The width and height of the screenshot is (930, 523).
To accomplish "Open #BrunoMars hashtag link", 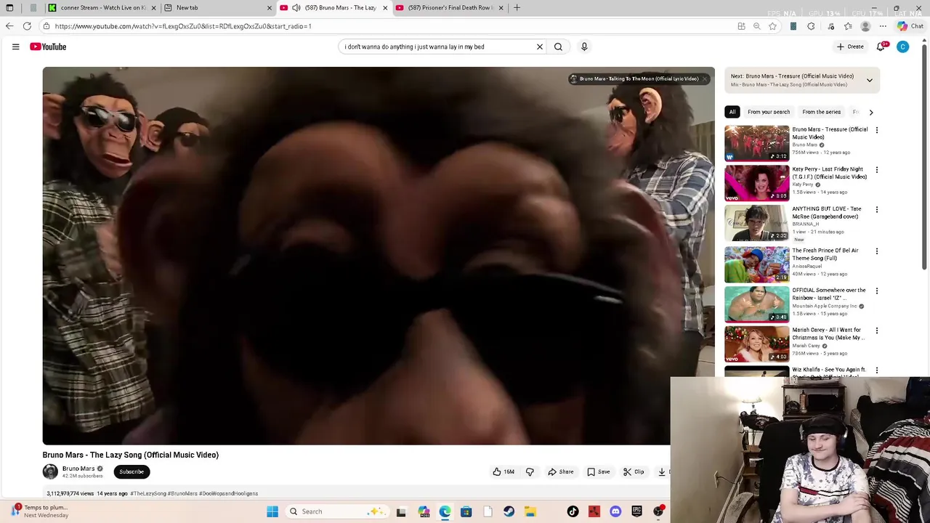I will (x=182, y=494).
